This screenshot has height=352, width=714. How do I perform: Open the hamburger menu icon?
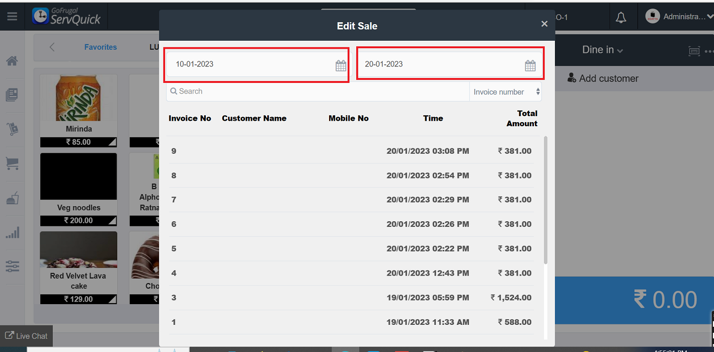coord(12,17)
